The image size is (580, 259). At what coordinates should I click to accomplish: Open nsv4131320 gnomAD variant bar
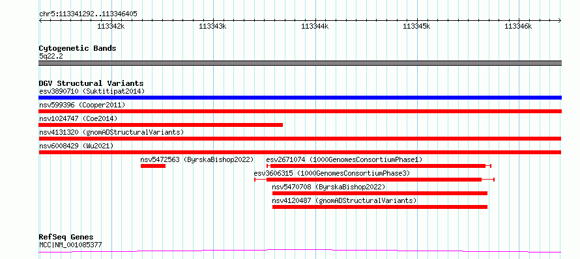[x=300, y=139]
